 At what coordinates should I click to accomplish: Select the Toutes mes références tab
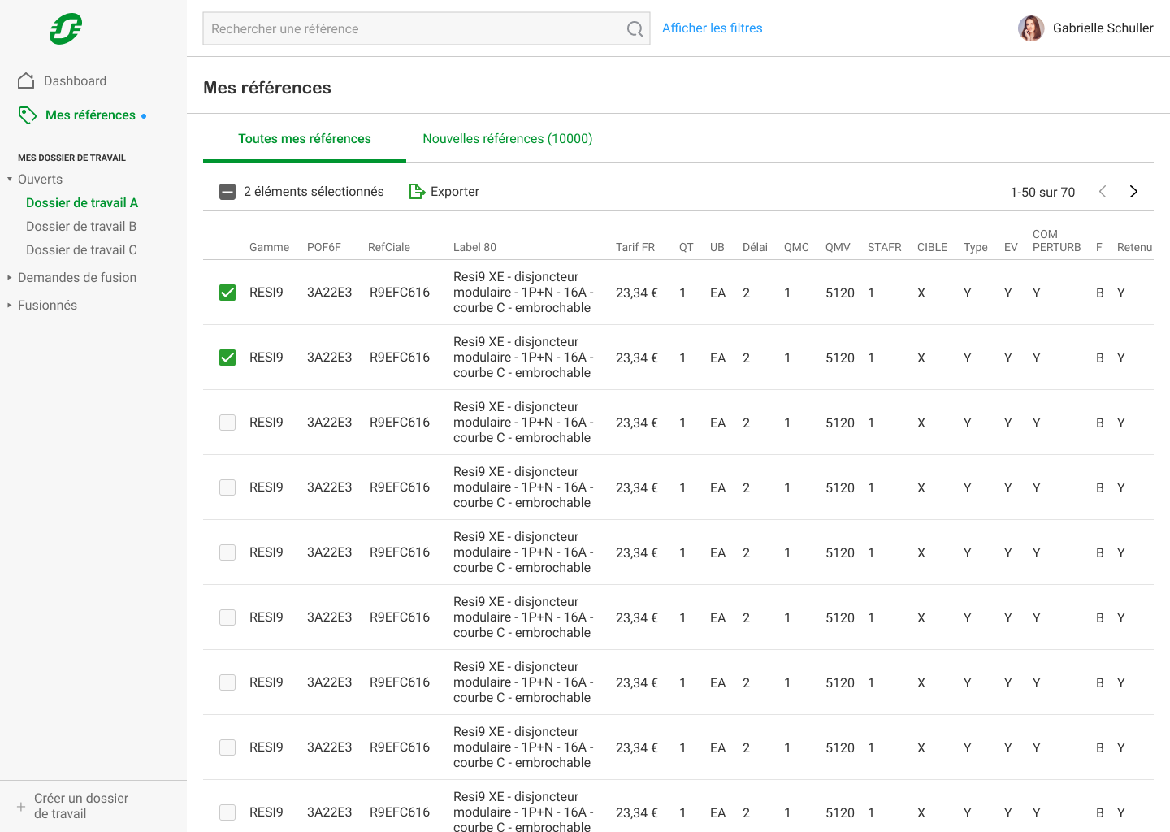point(304,139)
